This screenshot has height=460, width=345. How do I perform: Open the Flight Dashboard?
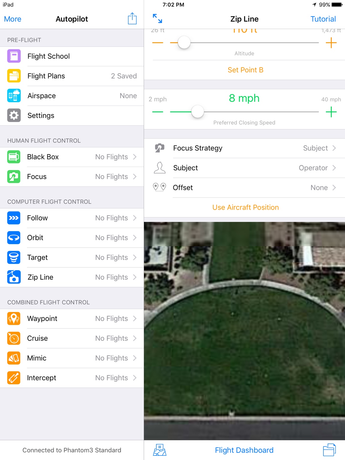244,450
